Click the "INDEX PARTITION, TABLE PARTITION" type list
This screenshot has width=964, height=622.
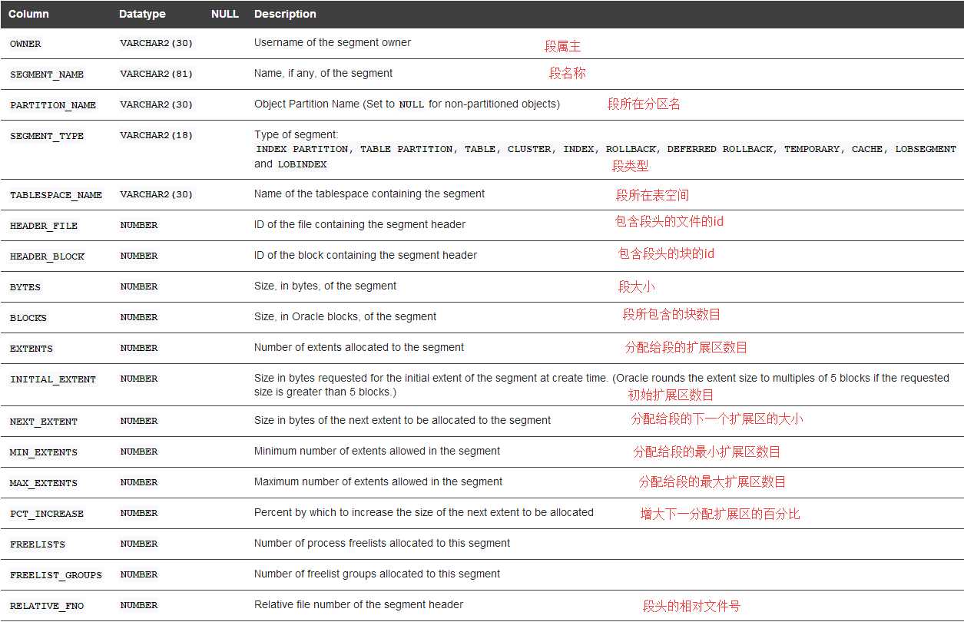coord(606,149)
